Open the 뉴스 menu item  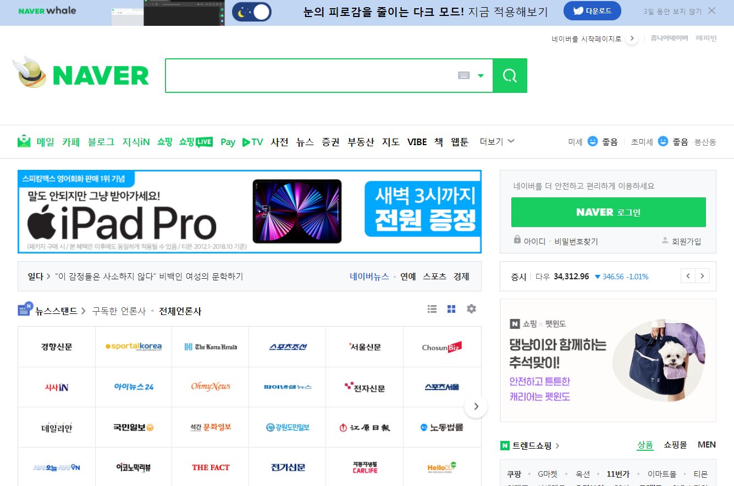point(305,142)
